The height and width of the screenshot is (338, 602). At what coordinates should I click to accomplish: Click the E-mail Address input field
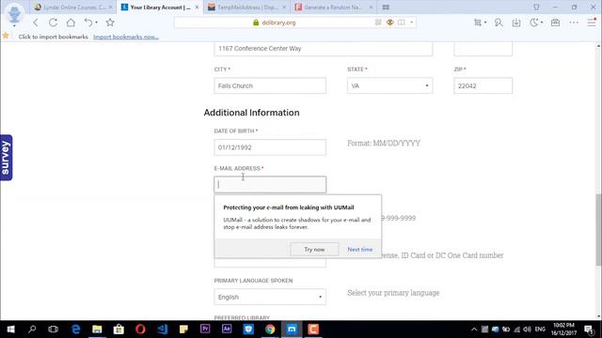270,185
